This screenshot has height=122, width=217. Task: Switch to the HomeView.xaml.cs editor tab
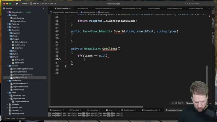click(196, 8)
